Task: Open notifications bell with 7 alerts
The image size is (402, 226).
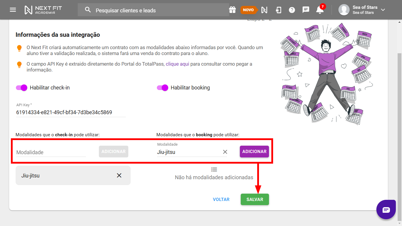Action: (320, 10)
